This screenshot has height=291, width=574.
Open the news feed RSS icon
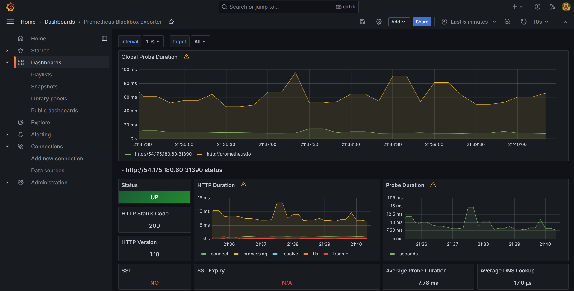(552, 7)
